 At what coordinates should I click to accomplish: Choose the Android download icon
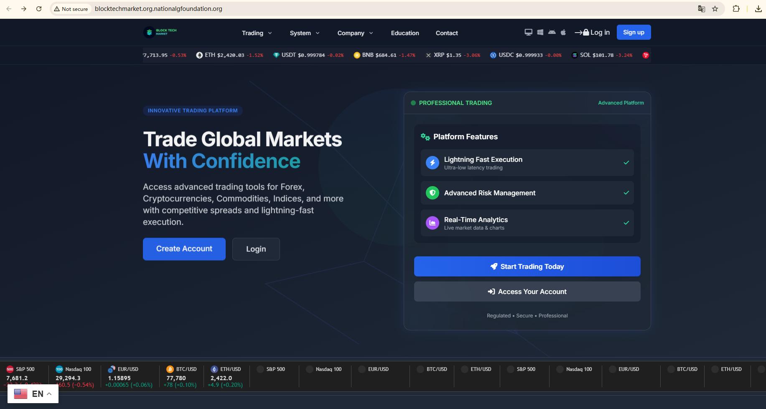point(552,32)
